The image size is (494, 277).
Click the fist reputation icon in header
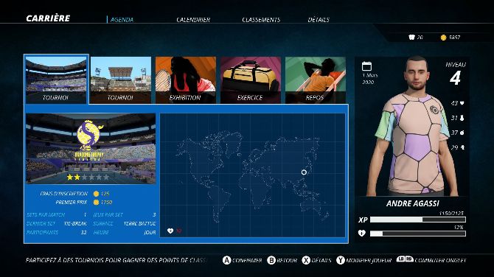411,37
